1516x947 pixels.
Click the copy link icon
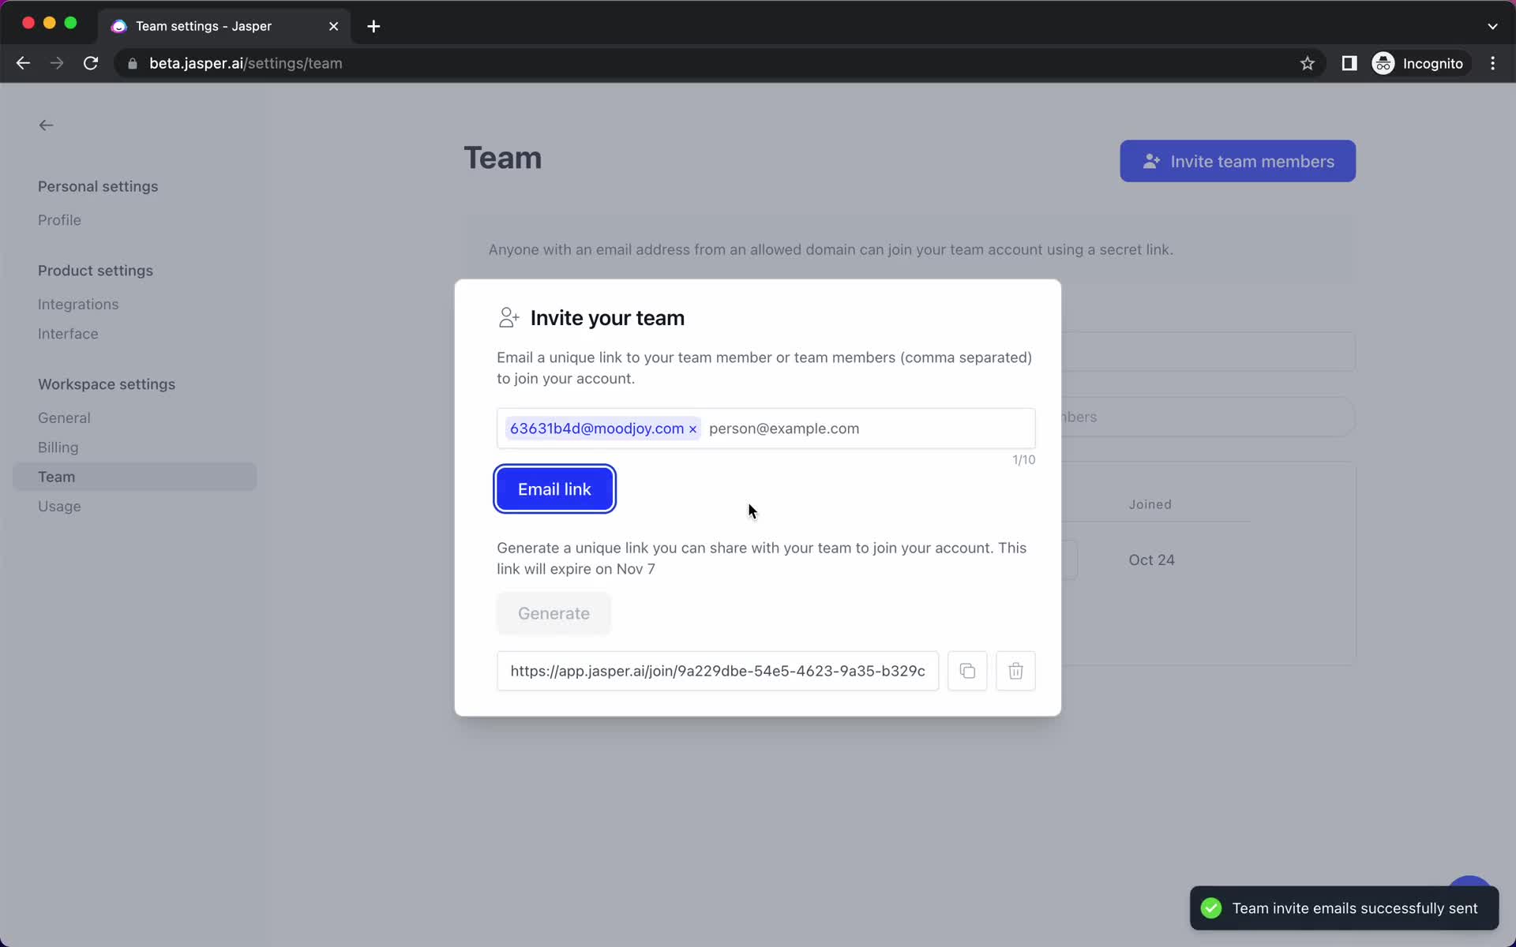(966, 670)
